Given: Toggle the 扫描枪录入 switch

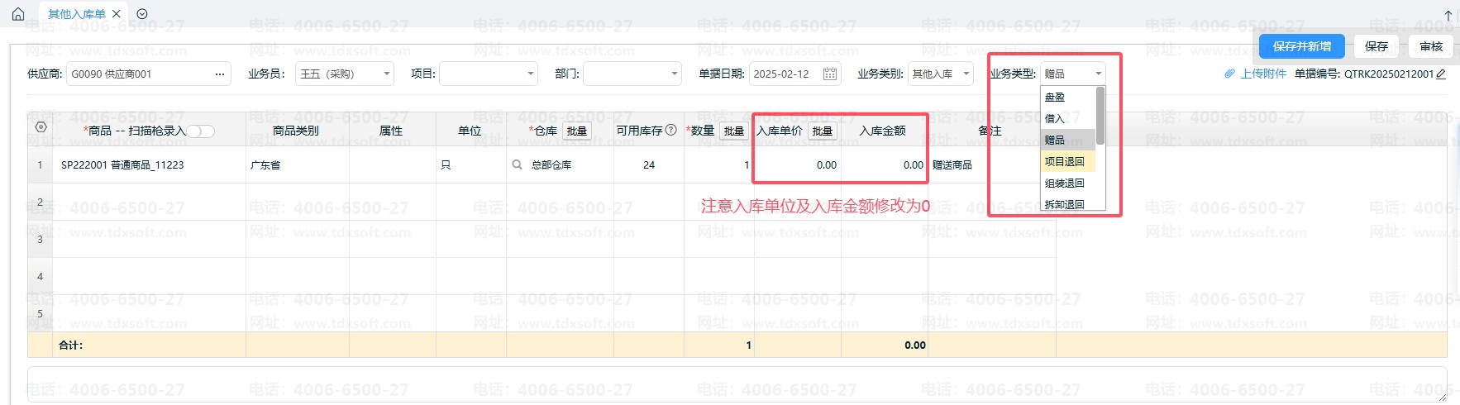Looking at the screenshot, I should click(x=201, y=131).
